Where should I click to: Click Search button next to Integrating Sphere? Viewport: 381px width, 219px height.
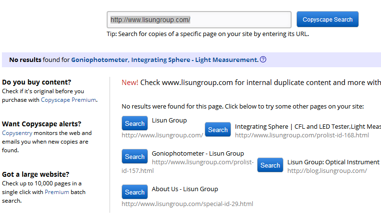(218, 130)
